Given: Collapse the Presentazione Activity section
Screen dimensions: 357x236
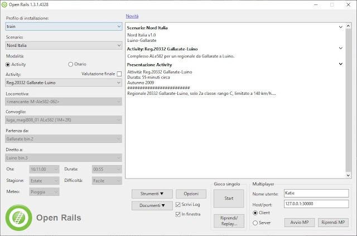Looking at the screenshot, I should (x=341, y=64).
